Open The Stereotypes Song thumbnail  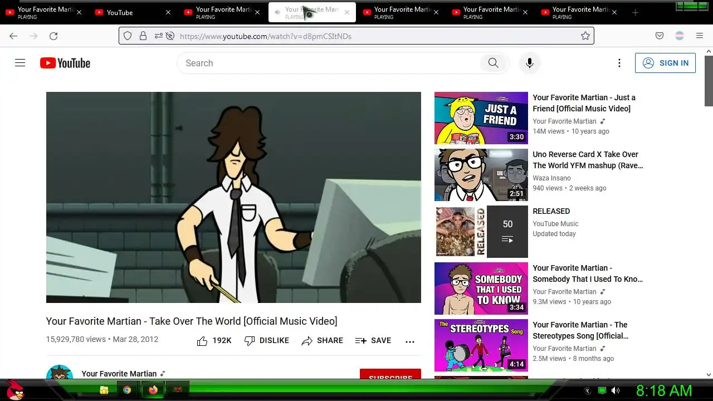tap(481, 345)
